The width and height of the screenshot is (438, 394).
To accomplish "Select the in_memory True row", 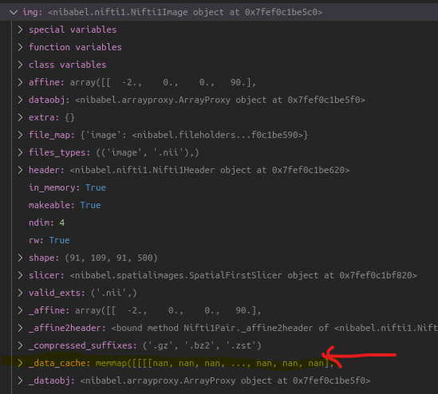I will click(219, 187).
